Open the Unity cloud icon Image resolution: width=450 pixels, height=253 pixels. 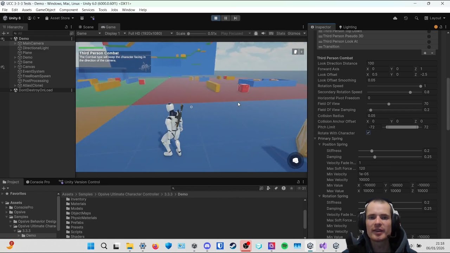pyautogui.click(x=395, y=18)
